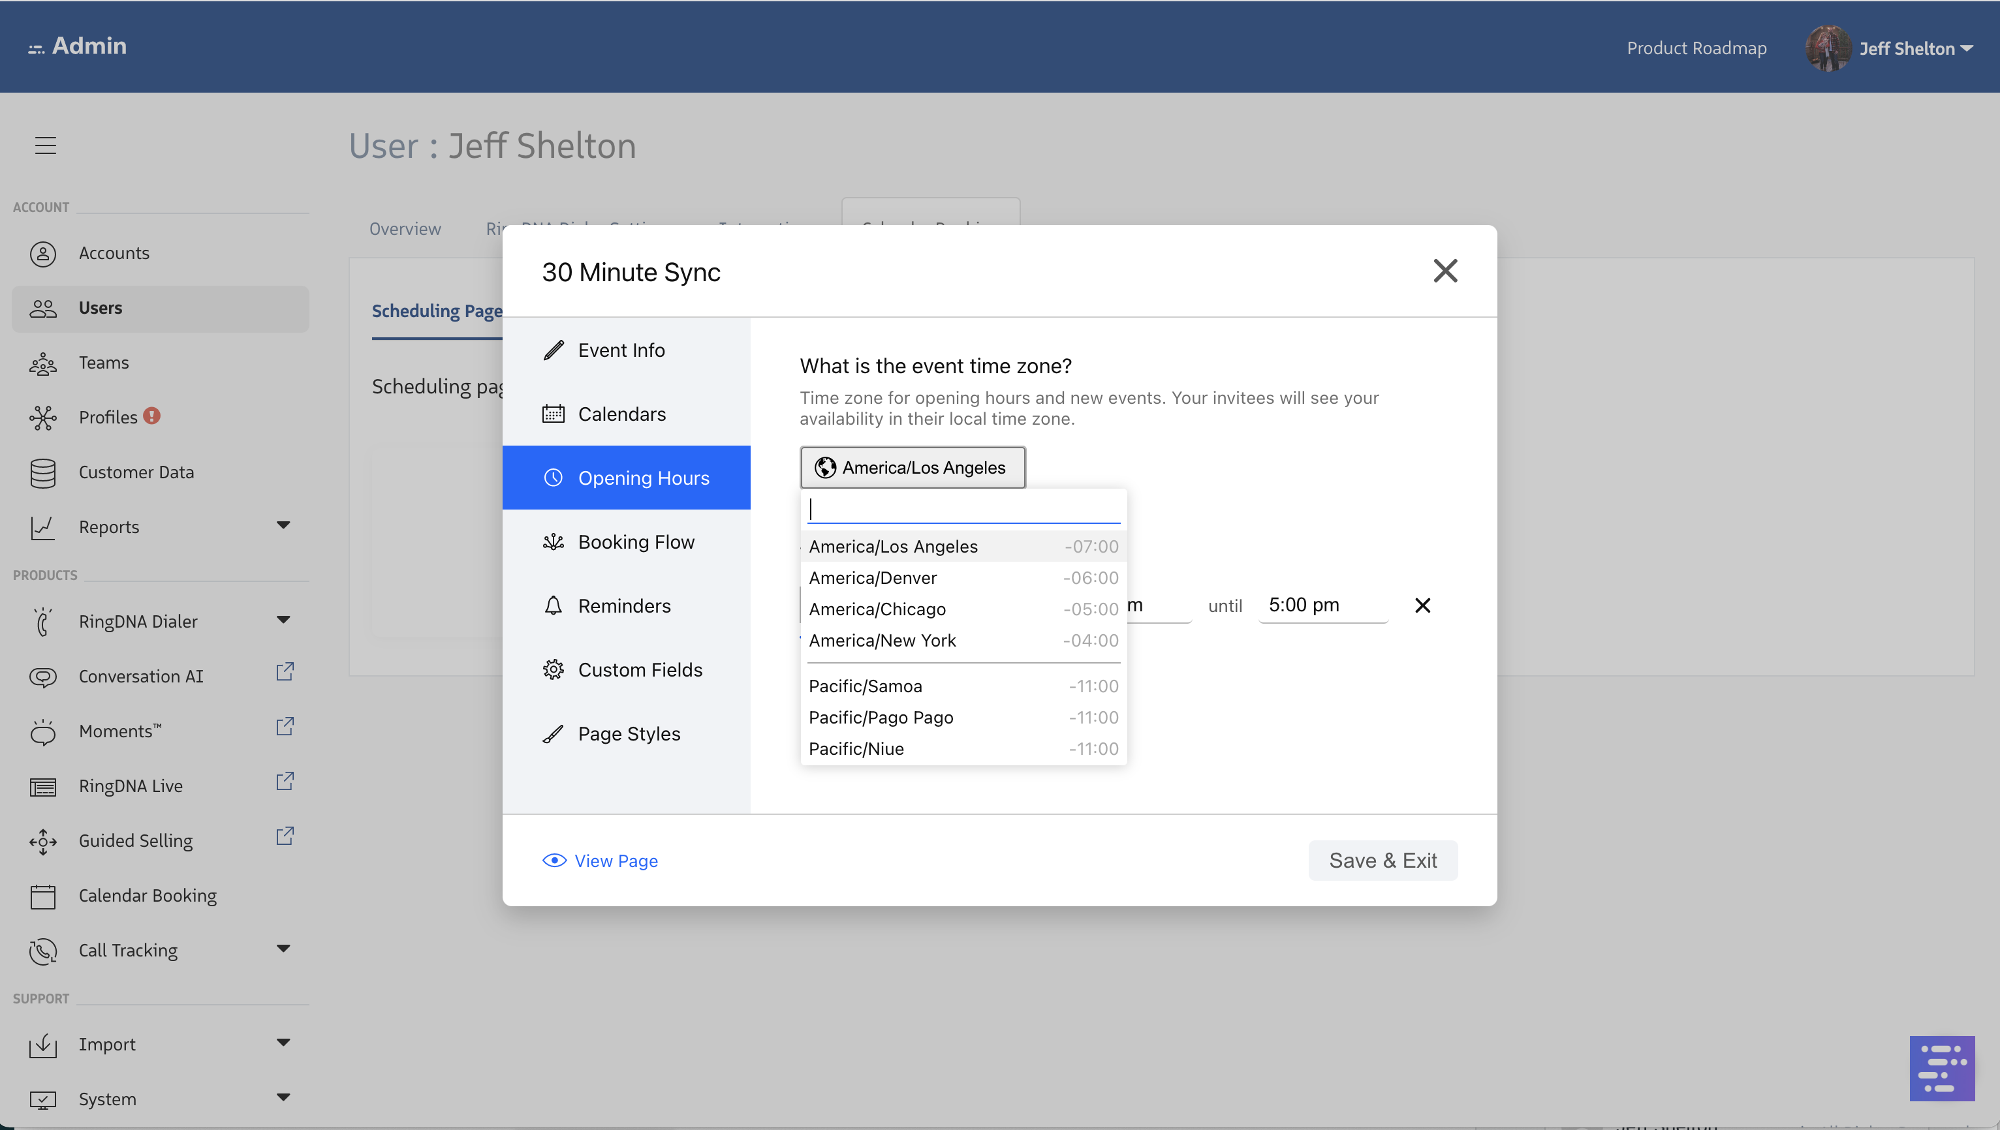This screenshot has height=1130, width=2000.
Task: Expand the RingDNA Dialer submenu
Action: pyautogui.click(x=283, y=620)
